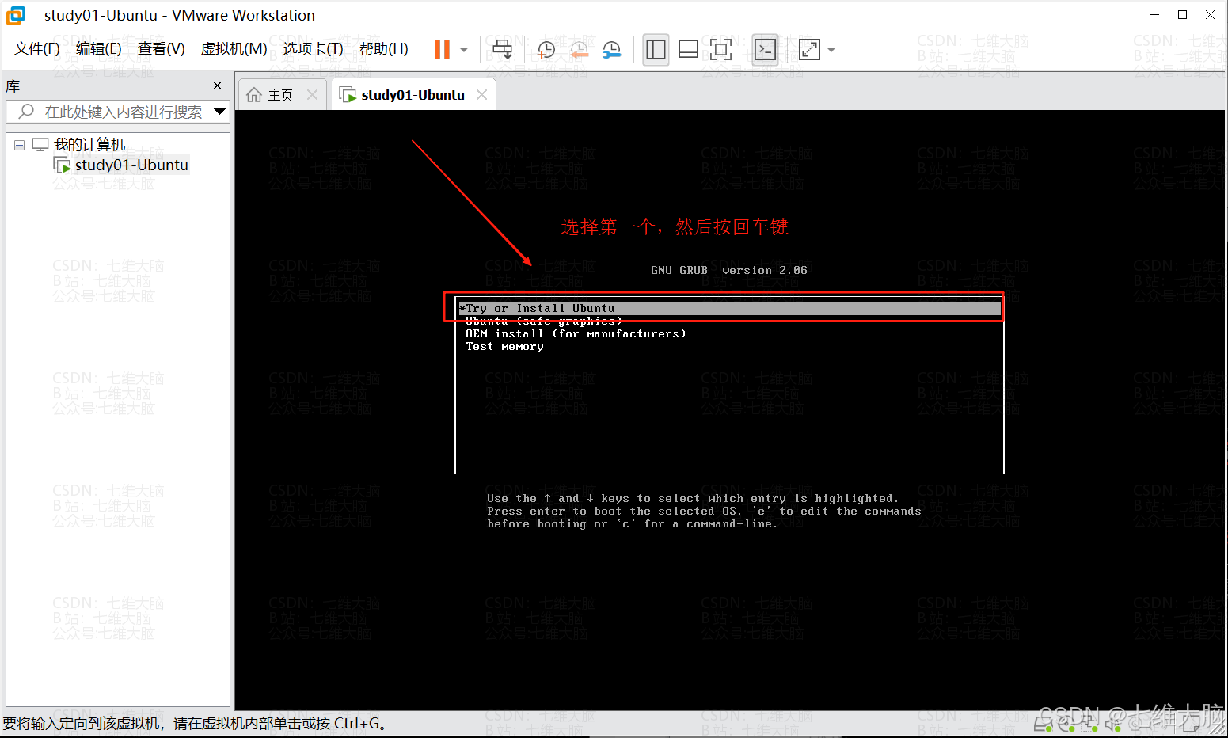Open the stretch guest dropdown arrow
This screenshot has width=1228, height=738.
[831, 50]
